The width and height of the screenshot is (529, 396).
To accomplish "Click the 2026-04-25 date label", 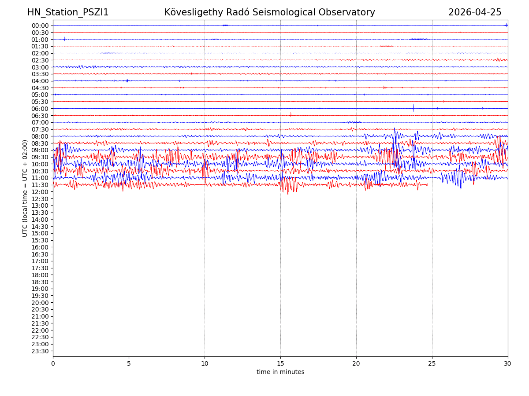I will [475, 12].
